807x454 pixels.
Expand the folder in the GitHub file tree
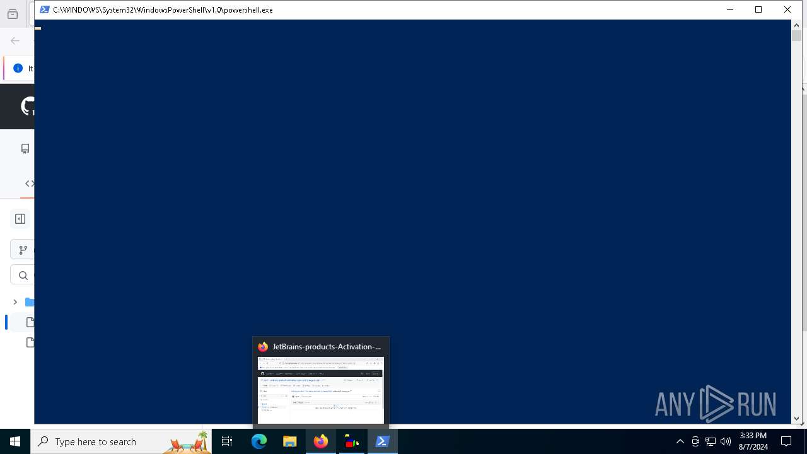pos(15,302)
